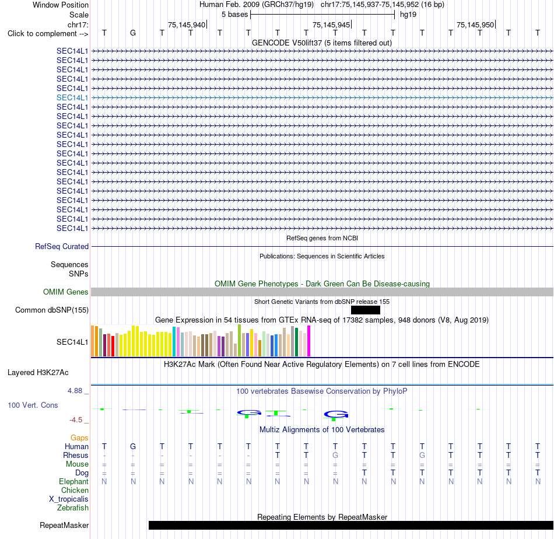Image resolution: width=554 pixels, height=539 pixels.
Task: Open the GTEx Gene Expression track title
Action: [322, 320]
